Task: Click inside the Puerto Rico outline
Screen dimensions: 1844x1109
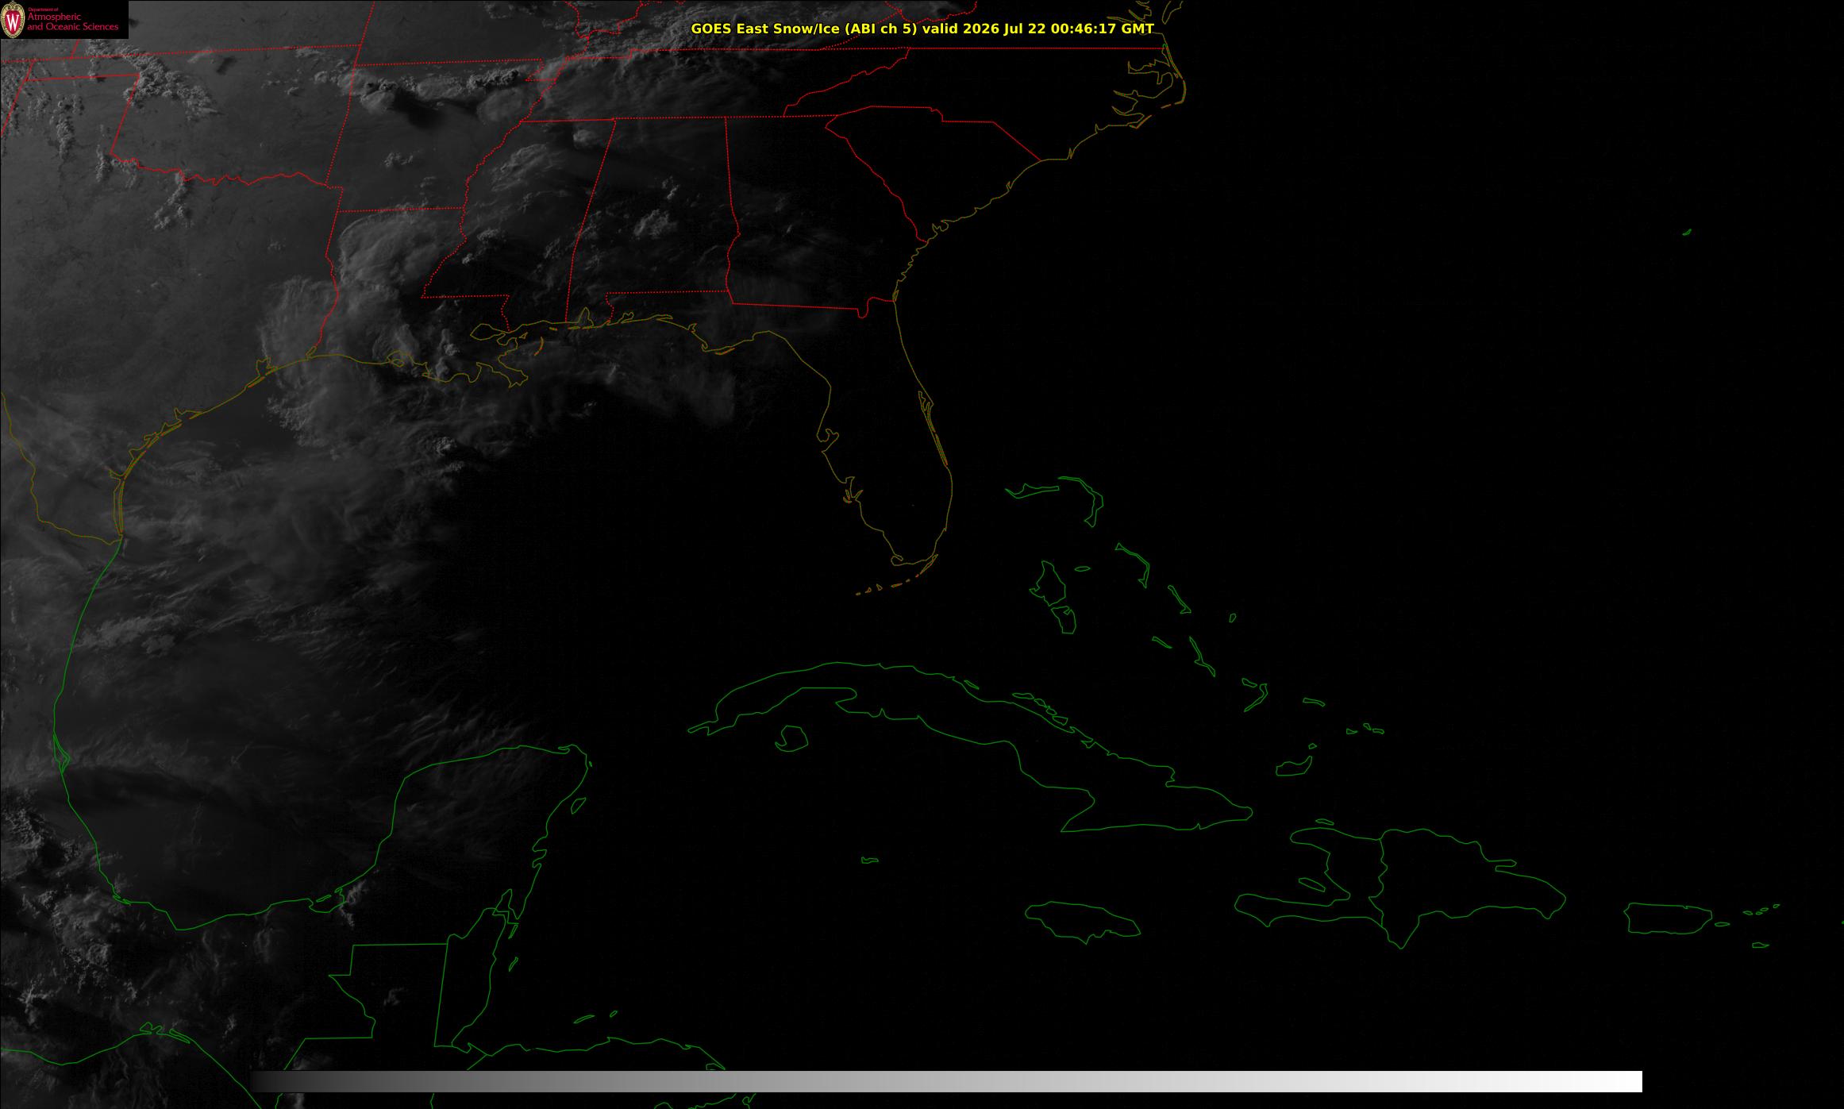Action: (1667, 918)
